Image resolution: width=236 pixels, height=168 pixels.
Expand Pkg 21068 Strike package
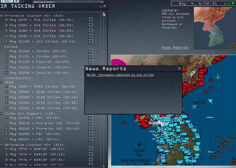6,51
